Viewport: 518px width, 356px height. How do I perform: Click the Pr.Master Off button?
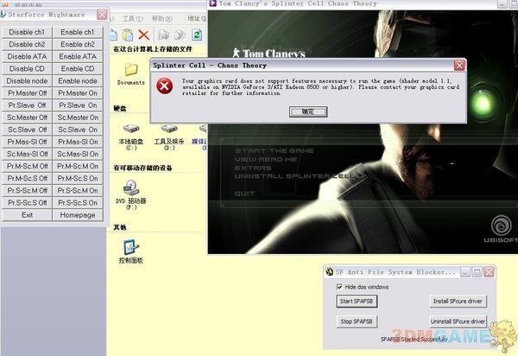tap(28, 92)
